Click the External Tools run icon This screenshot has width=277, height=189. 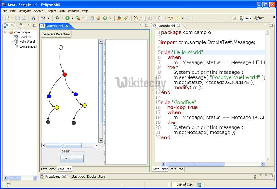click(78, 18)
